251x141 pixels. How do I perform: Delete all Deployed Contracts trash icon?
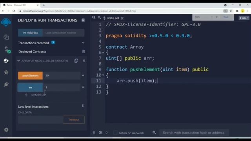click(x=84, y=51)
